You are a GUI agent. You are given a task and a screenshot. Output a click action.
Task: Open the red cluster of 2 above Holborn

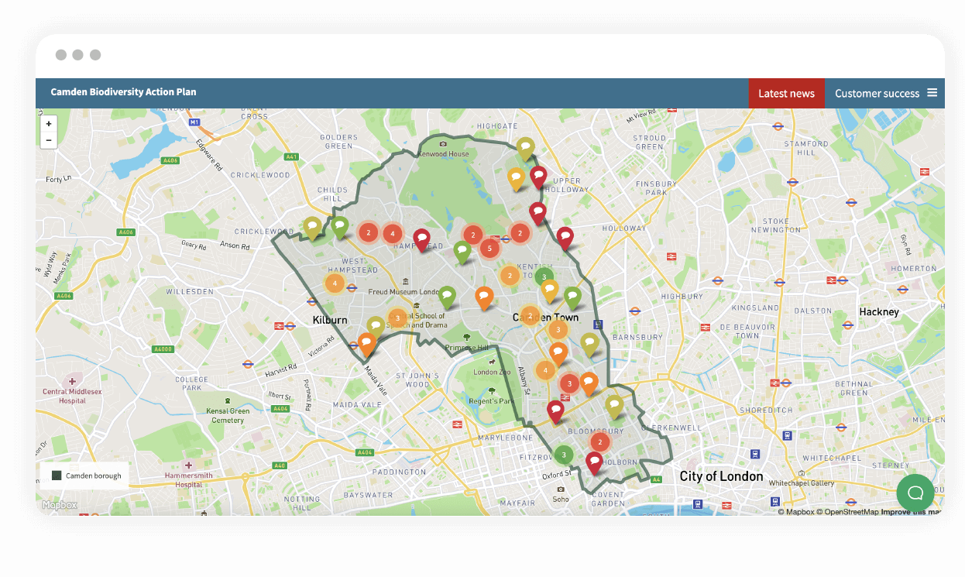599,442
